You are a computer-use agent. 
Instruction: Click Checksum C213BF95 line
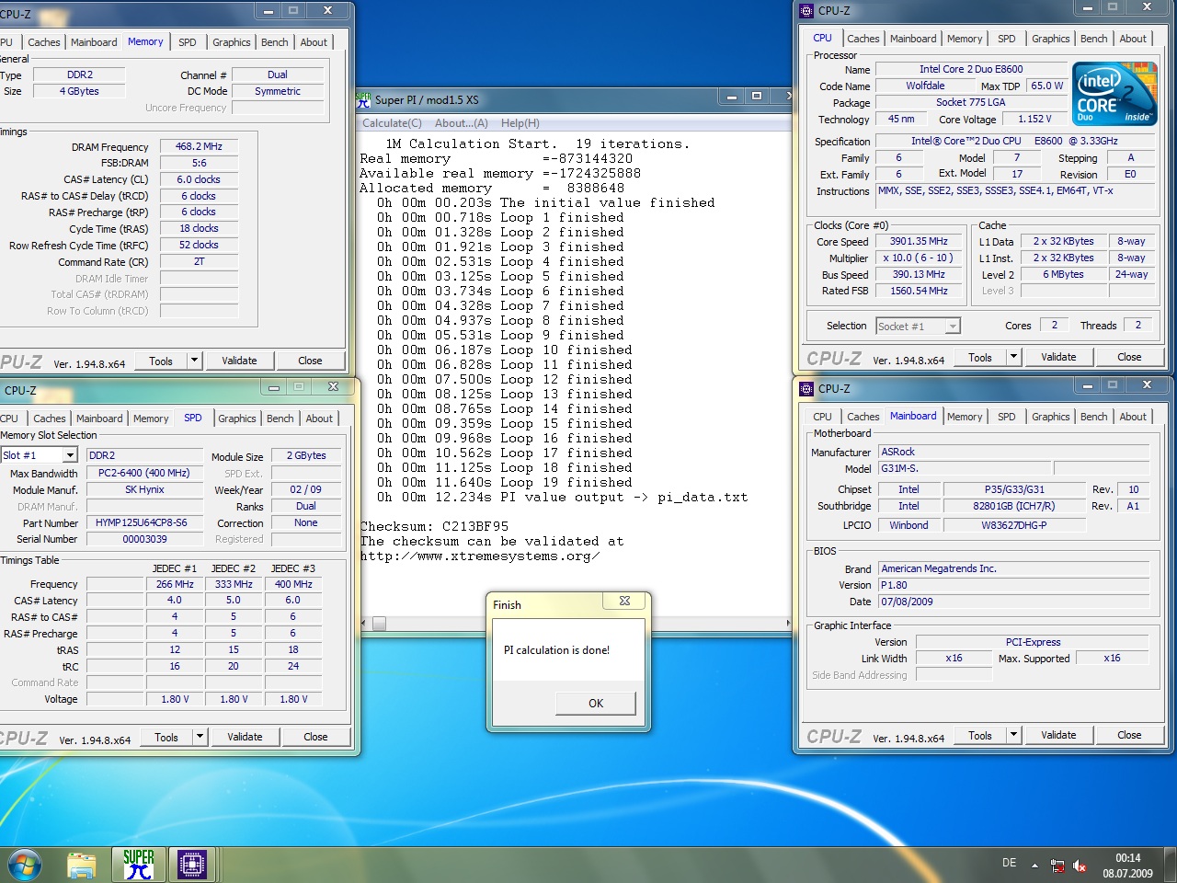pyautogui.click(x=434, y=527)
